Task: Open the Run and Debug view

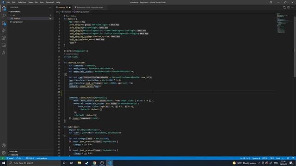Action: tap(4, 30)
